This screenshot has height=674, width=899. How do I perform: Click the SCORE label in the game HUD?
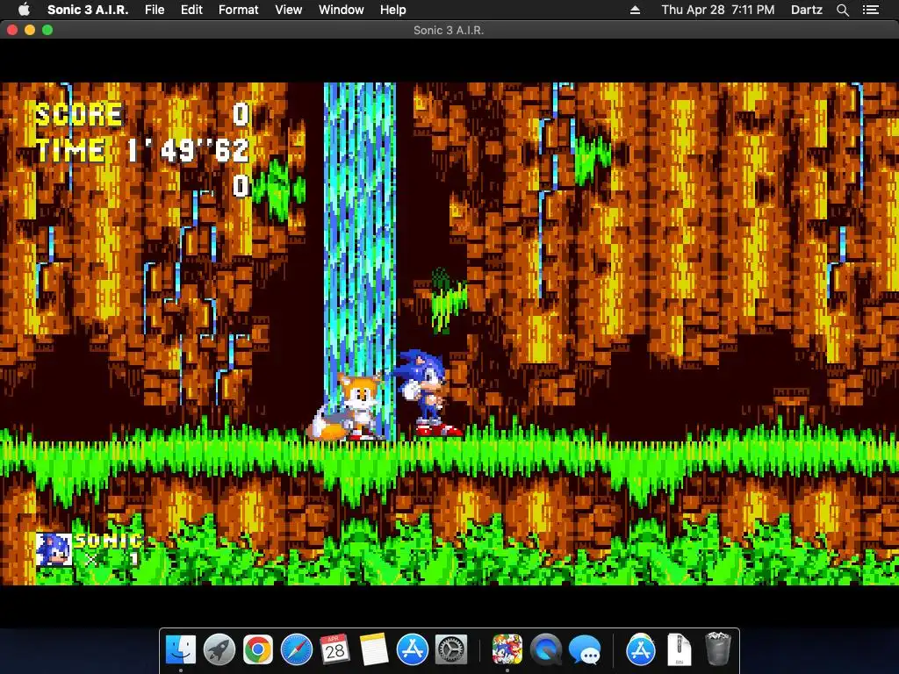coord(79,115)
